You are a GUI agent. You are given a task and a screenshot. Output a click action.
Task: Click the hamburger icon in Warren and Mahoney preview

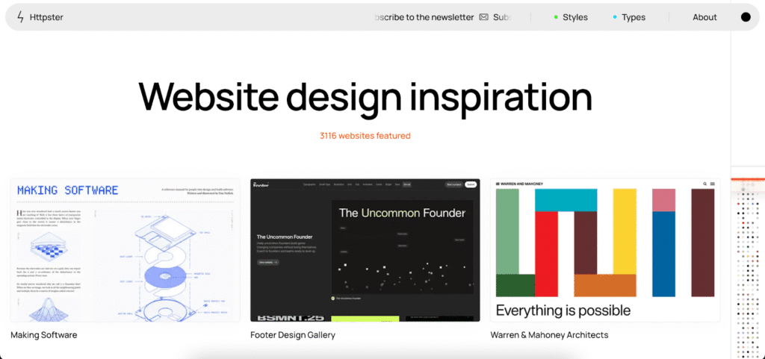713,184
